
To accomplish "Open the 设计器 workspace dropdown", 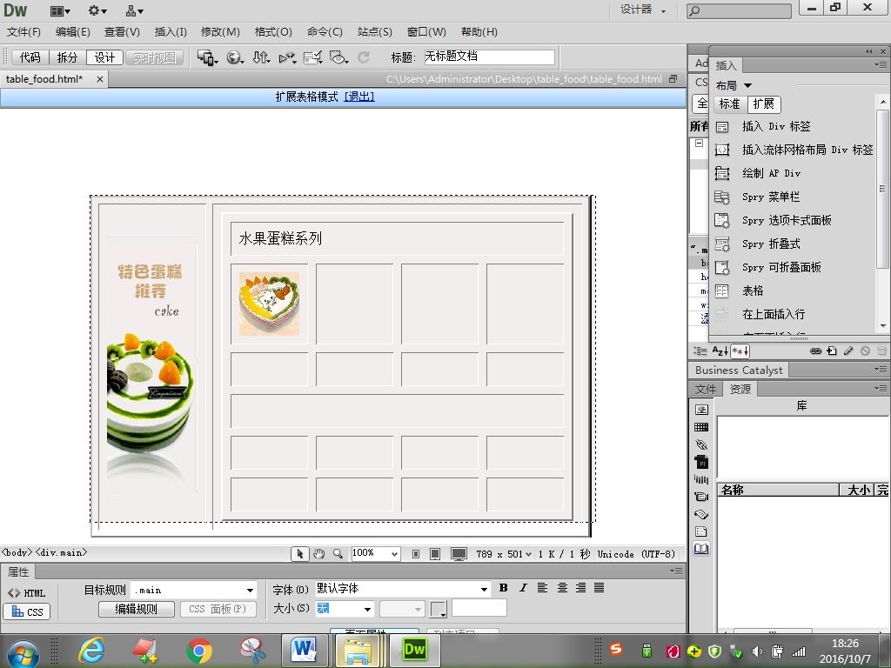I will 643,10.
